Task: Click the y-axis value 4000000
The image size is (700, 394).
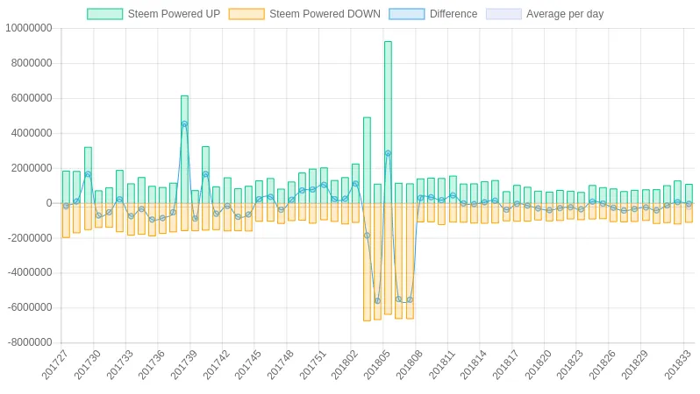Action: click(32, 133)
